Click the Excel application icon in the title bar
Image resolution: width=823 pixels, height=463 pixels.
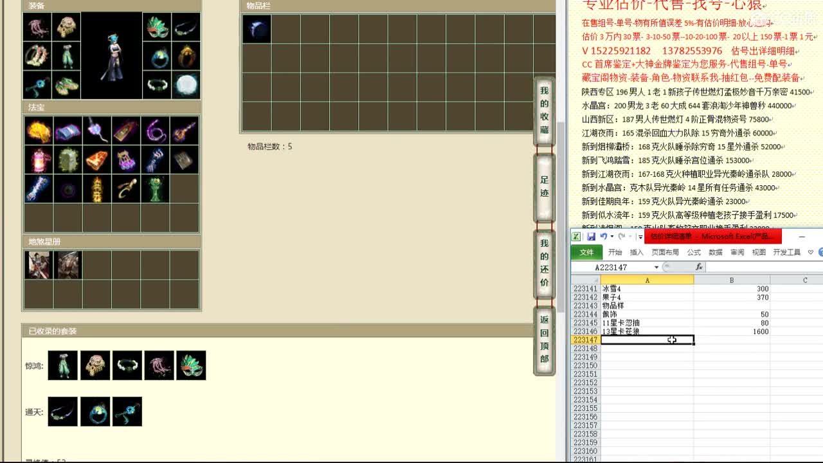(x=577, y=237)
